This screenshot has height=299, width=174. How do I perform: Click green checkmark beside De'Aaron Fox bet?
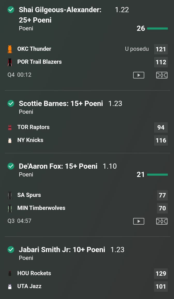click(x=11, y=166)
